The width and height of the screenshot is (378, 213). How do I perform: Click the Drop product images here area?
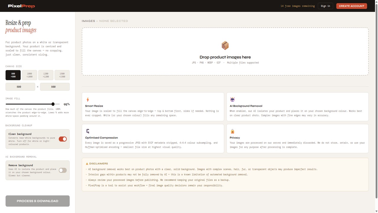click(x=225, y=57)
